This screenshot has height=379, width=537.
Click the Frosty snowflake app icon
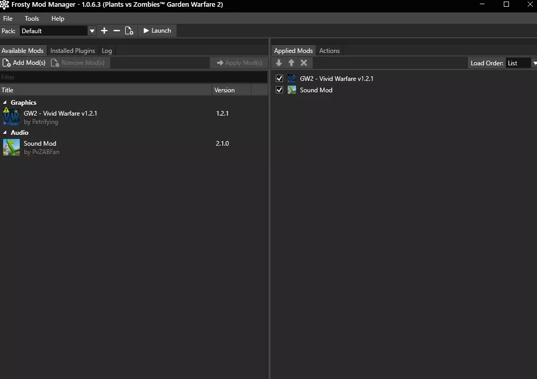(x=5, y=5)
